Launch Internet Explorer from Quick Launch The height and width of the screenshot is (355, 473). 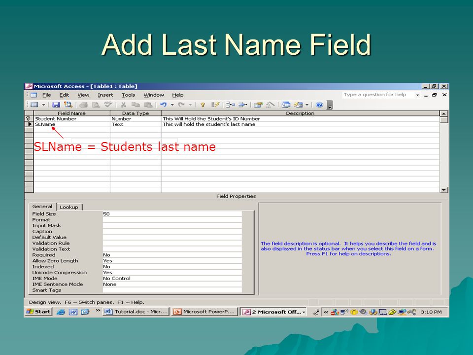(61, 312)
